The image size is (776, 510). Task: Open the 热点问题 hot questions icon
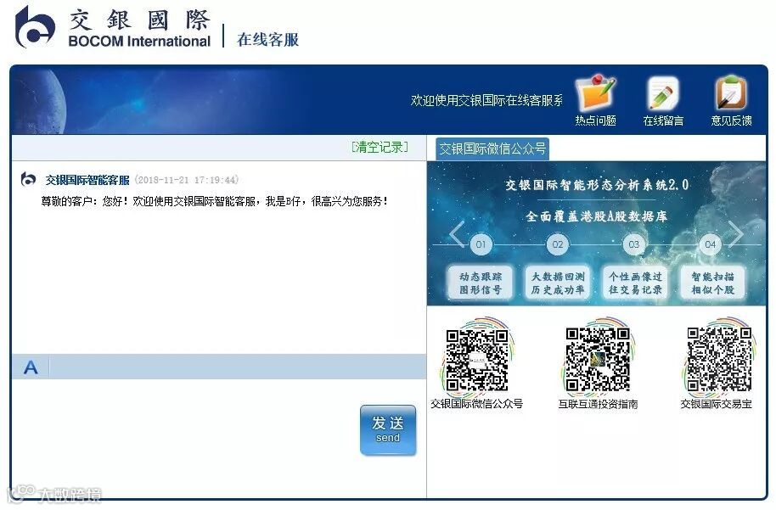(595, 93)
